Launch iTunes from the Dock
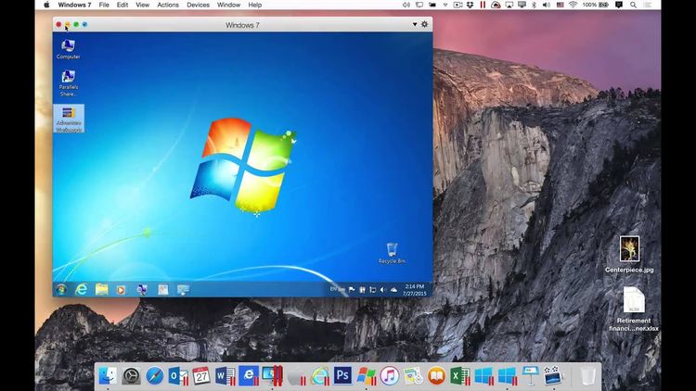696x391 pixels. [389, 376]
